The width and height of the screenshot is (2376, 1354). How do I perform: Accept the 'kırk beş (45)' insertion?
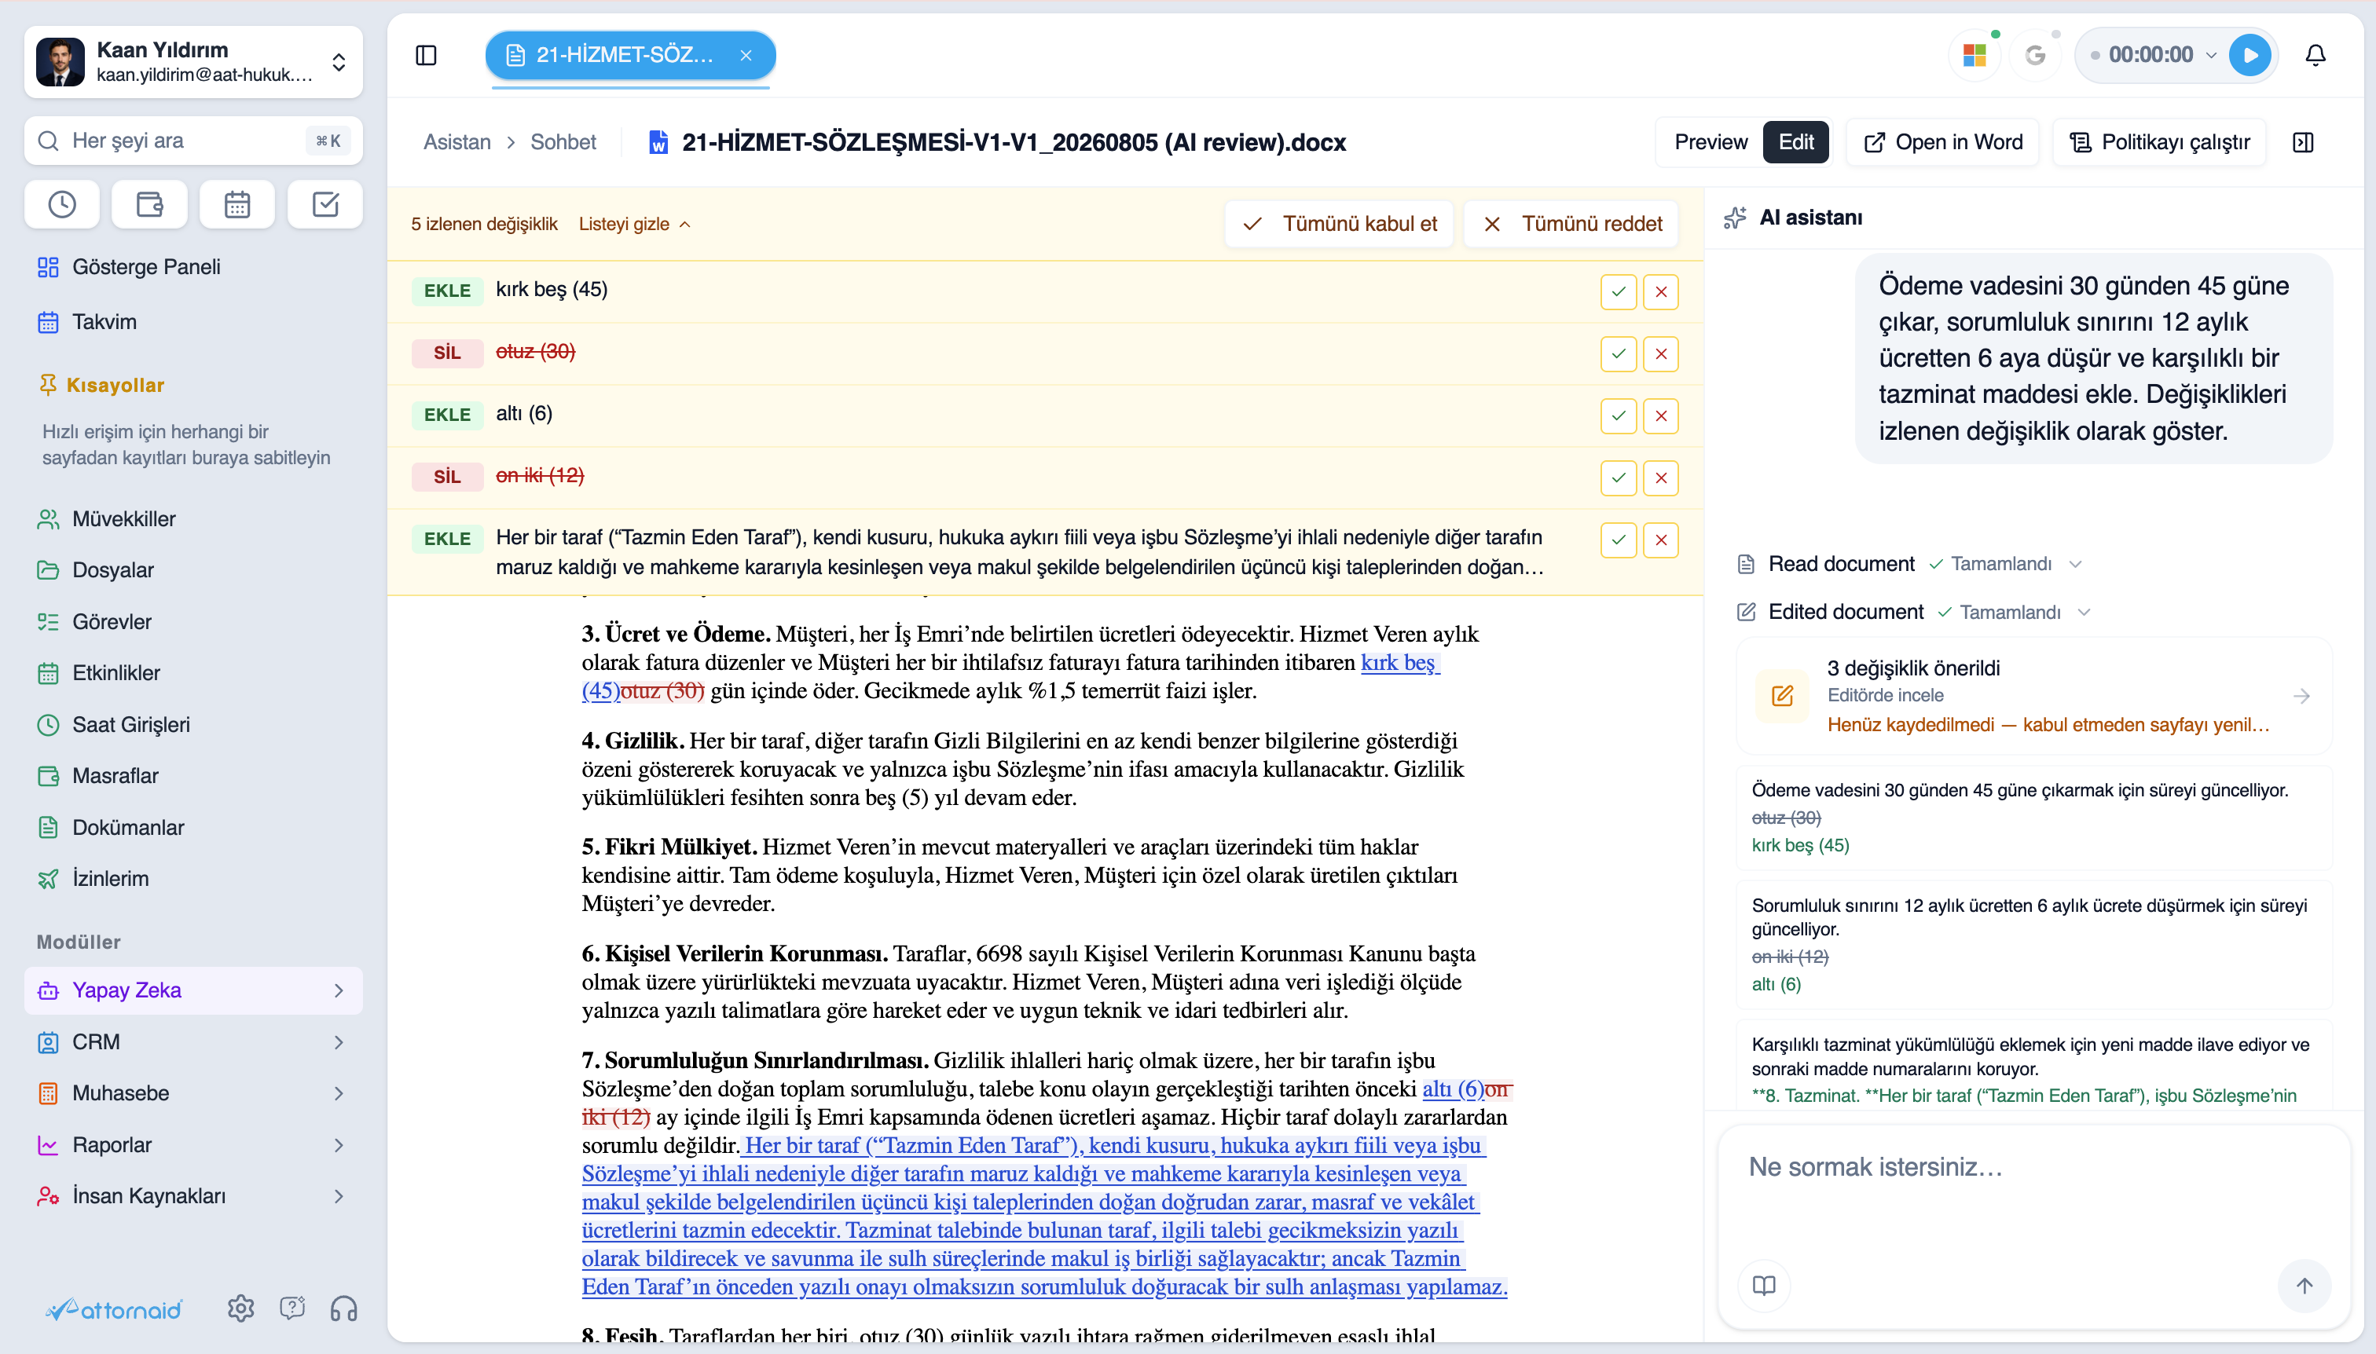(x=1619, y=292)
